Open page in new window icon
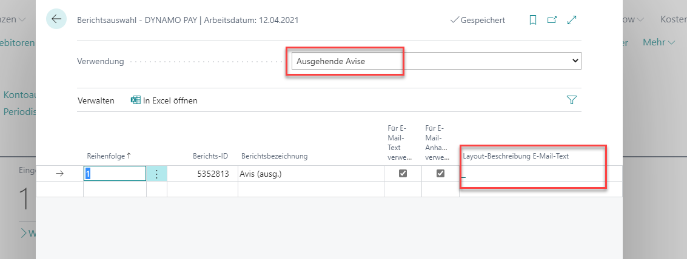Viewport: 687px width, 259px height. [x=552, y=20]
